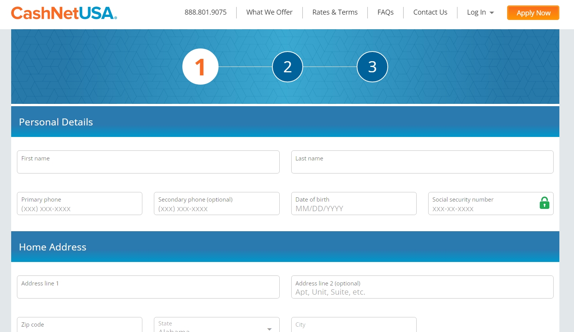Image resolution: width=574 pixels, height=332 pixels.
Task: Click the CashNetUSA logo
Action: (64, 13)
